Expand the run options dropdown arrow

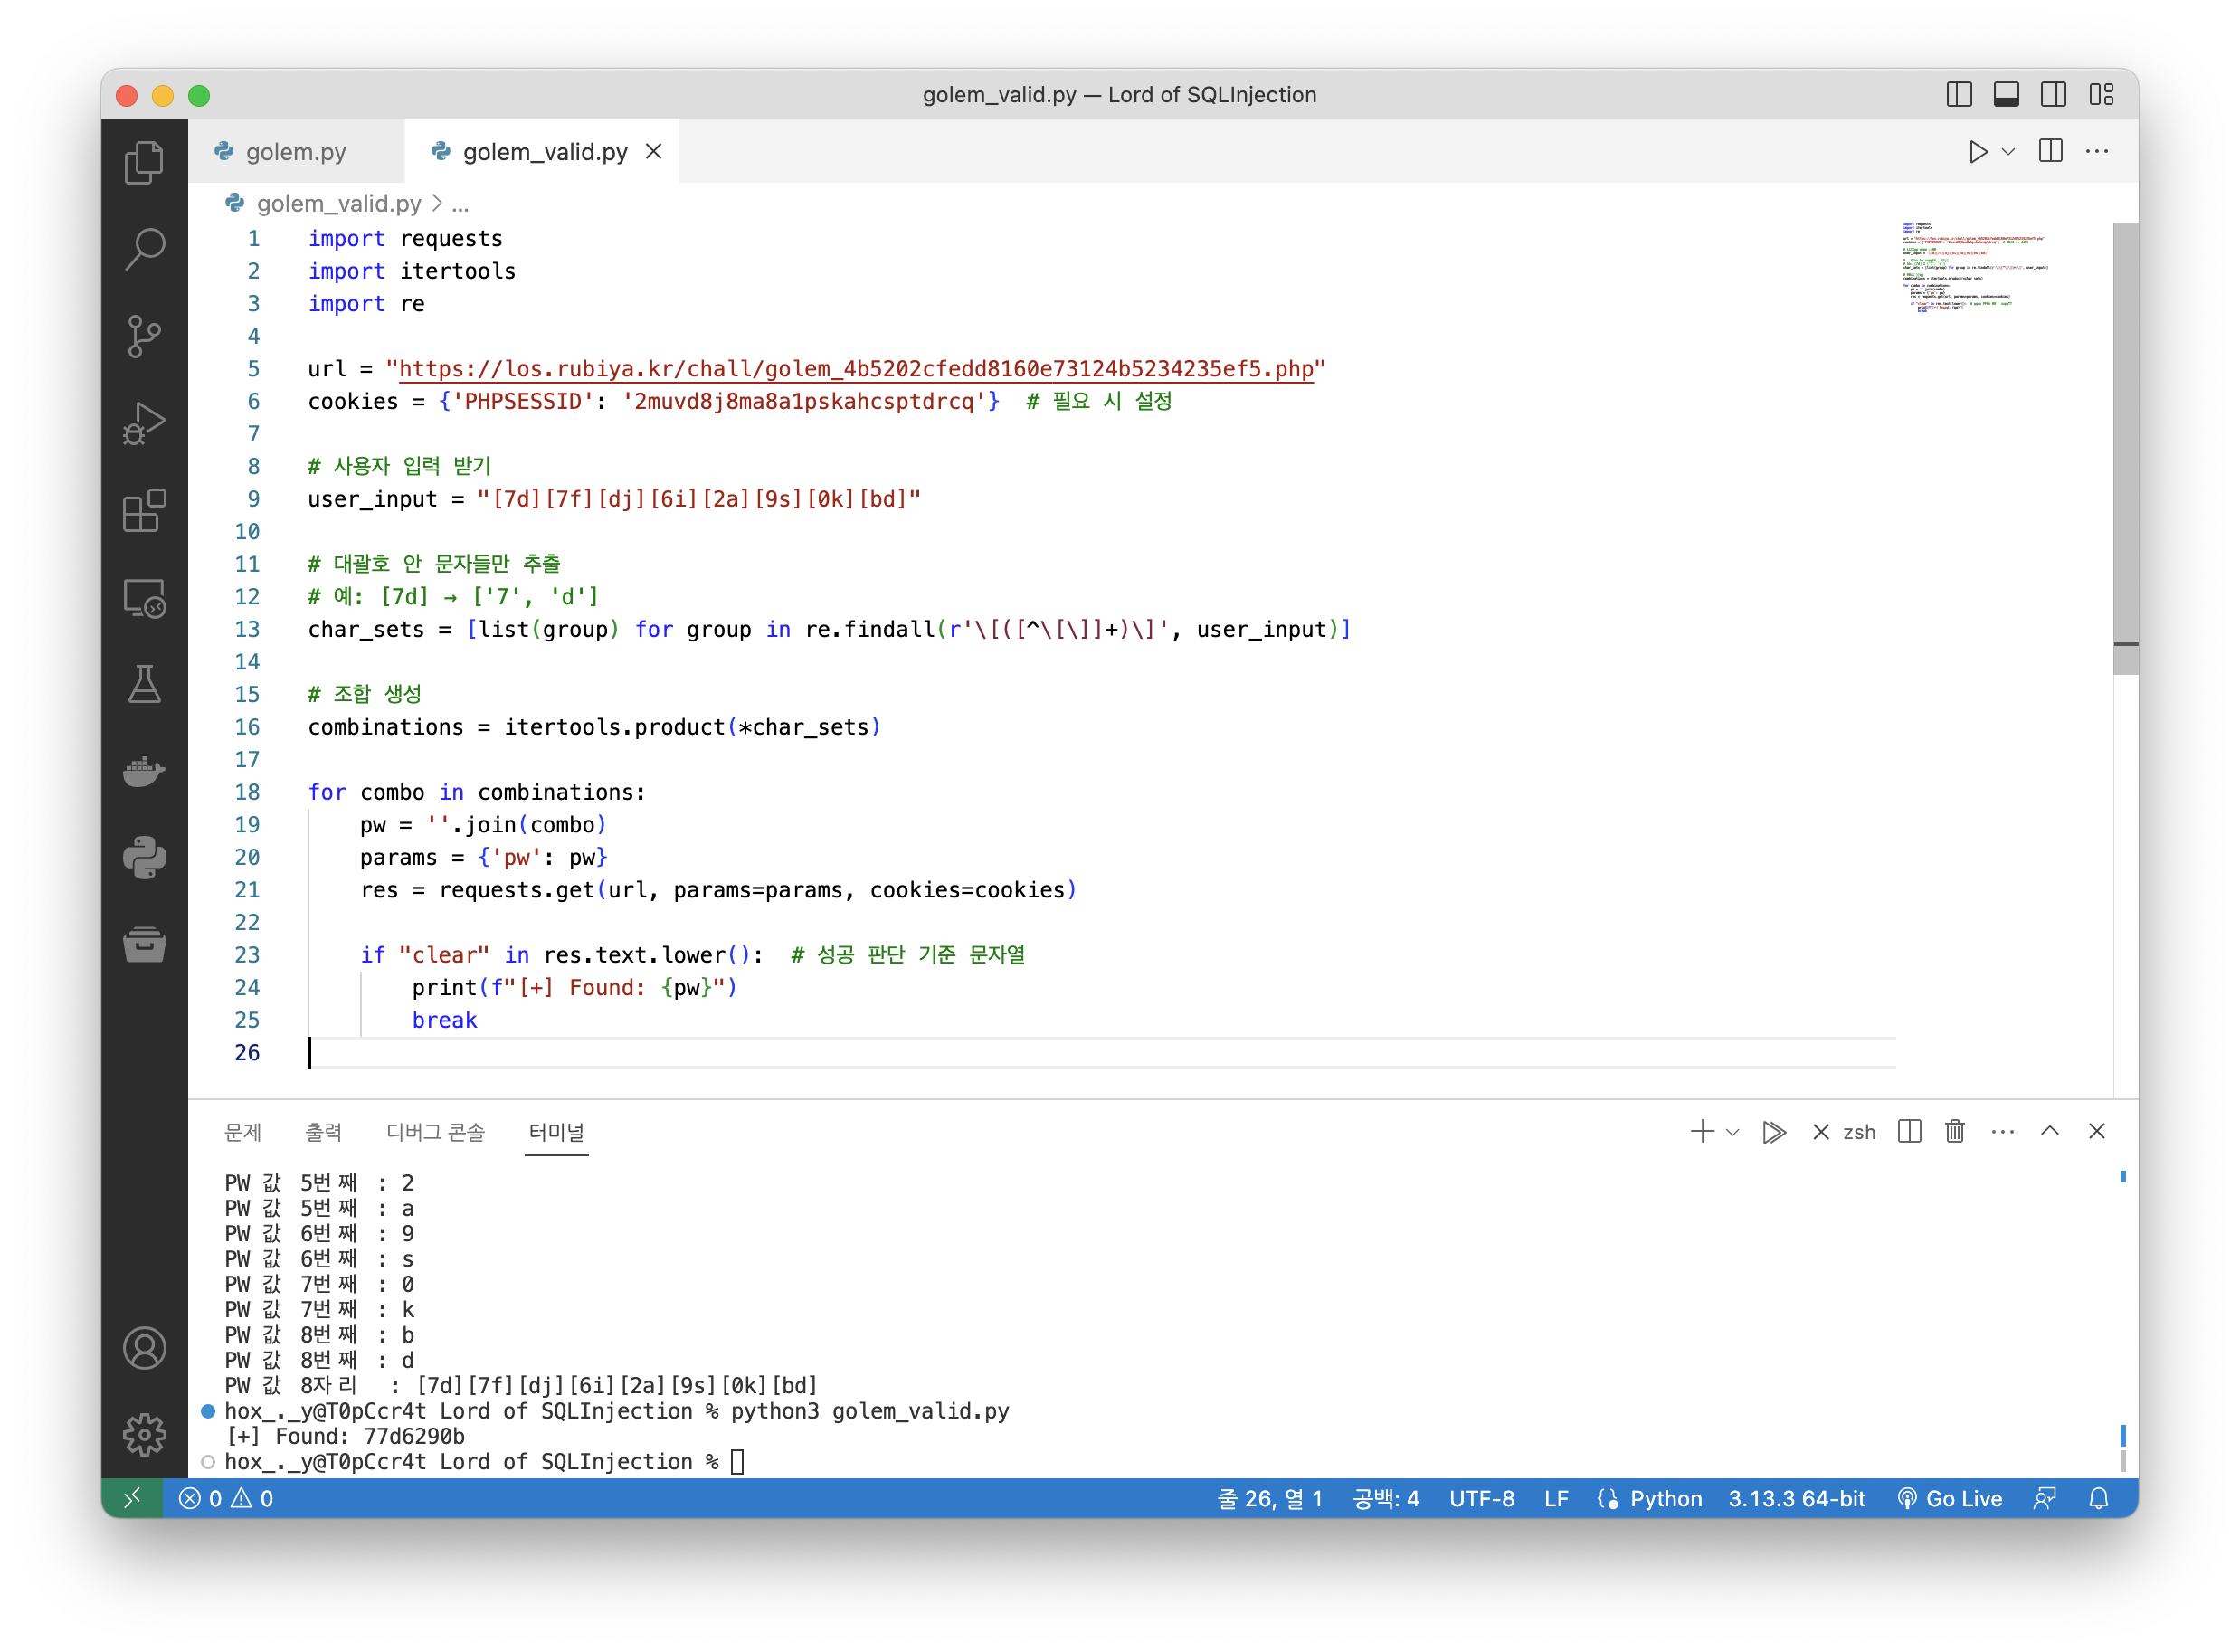(x=2008, y=152)
